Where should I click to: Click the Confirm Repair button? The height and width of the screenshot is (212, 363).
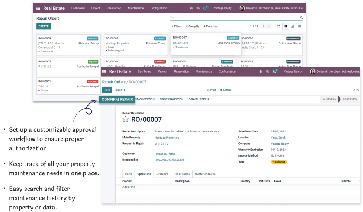[x=117, y=99]
